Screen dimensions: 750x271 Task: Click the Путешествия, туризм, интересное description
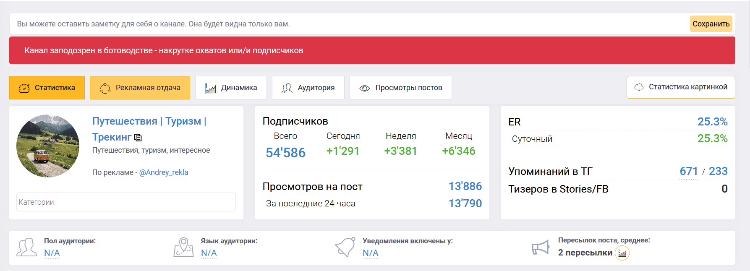(x=151, y=150)
